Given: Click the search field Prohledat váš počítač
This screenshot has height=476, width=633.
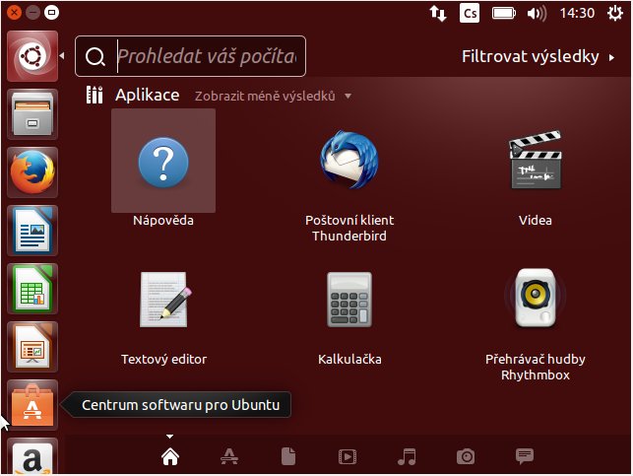Looking at the screenshot, I should (191, 56).
